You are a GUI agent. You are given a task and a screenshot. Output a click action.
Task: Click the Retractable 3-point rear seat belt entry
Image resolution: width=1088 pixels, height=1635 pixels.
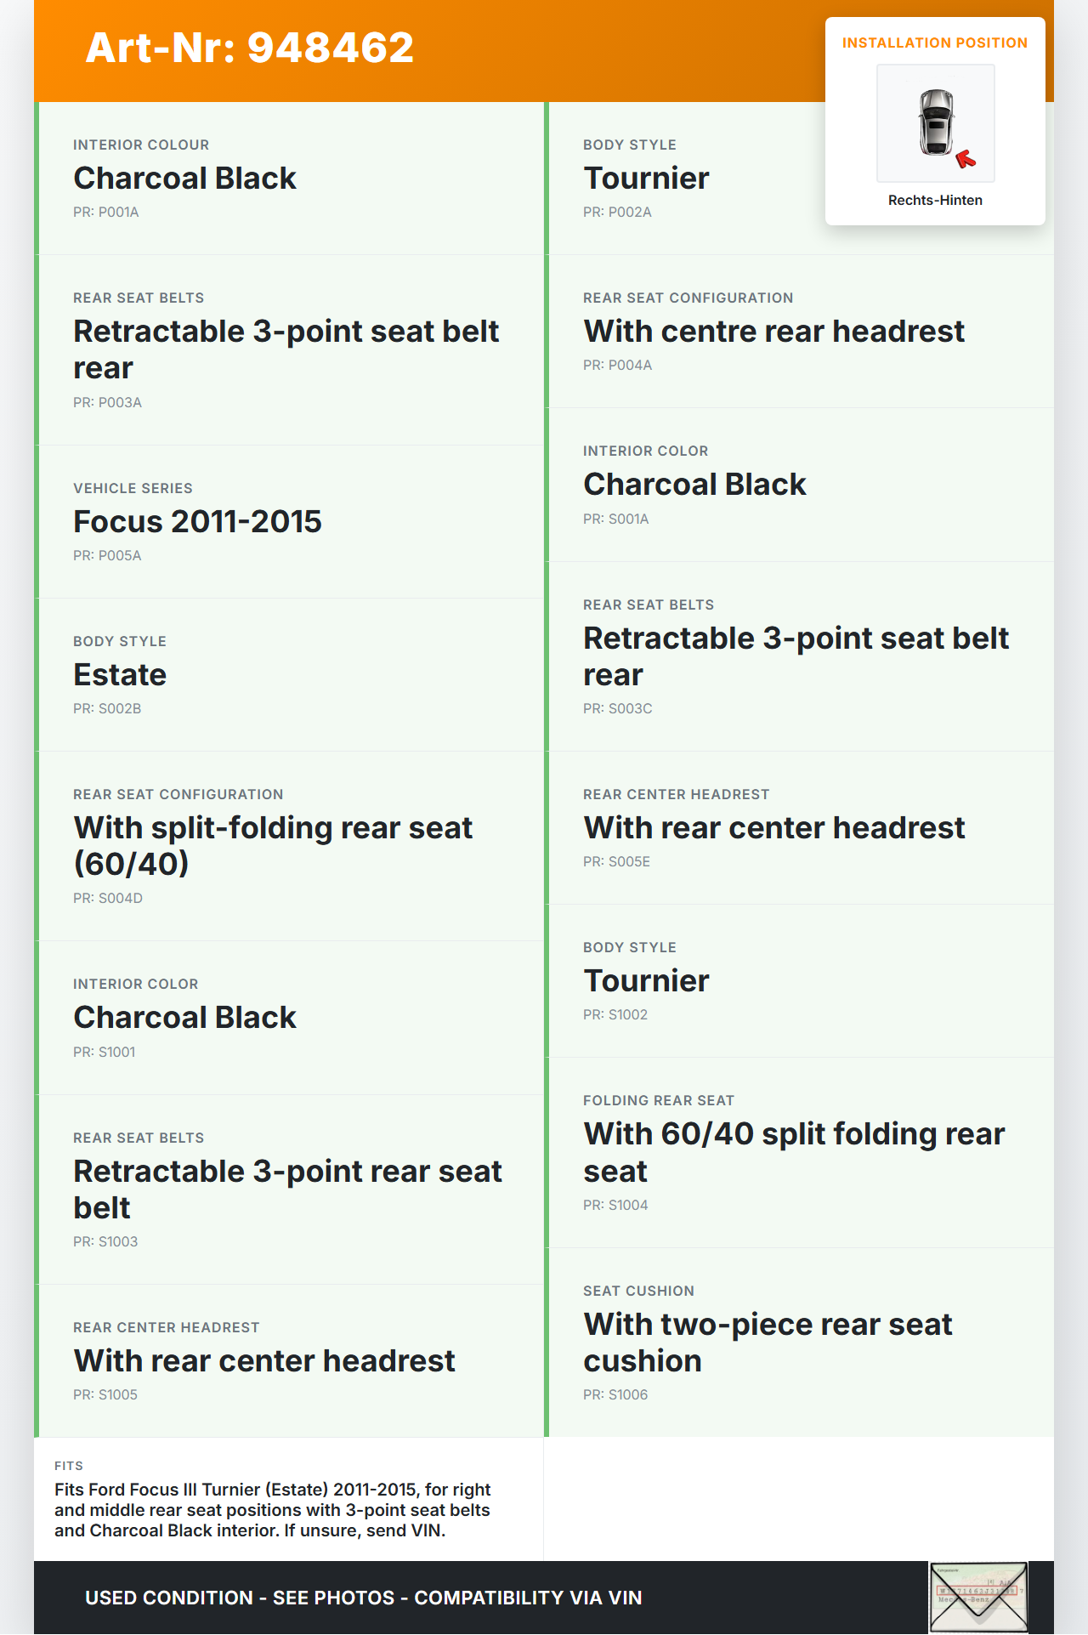(287, 1189)
